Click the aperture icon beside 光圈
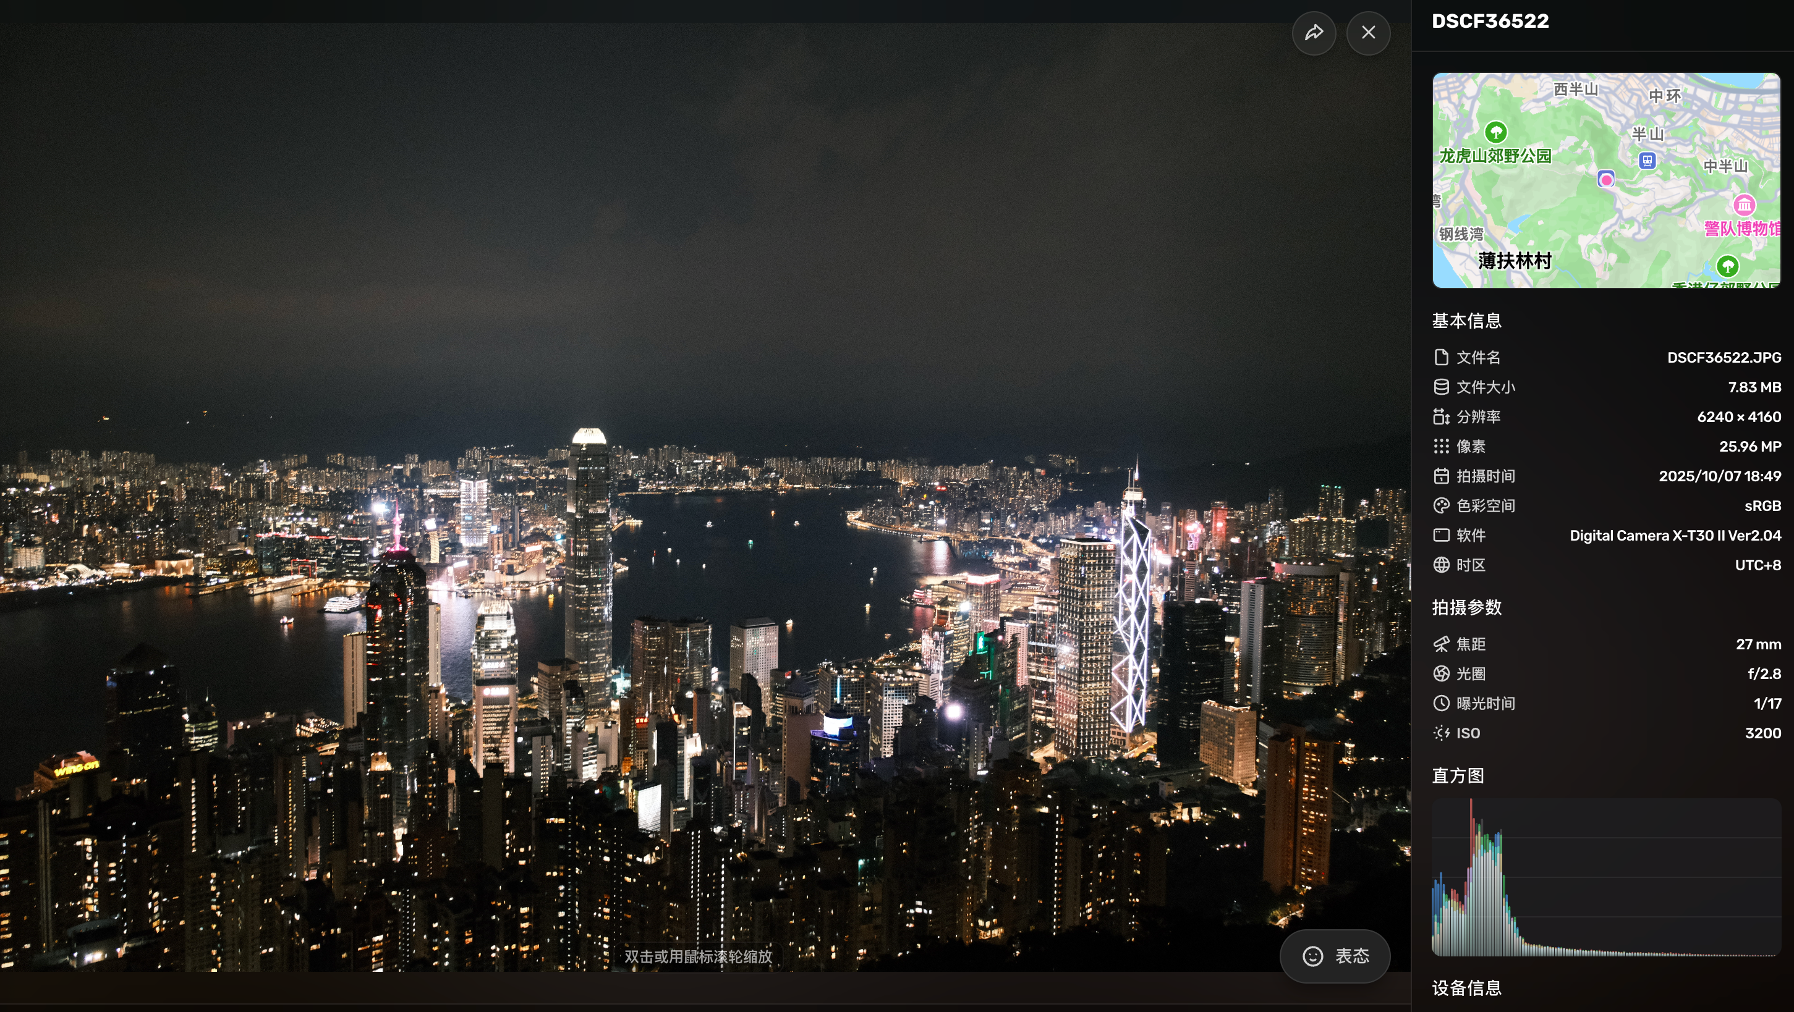The width and height of the screenshot is (1794, 1012). [1441, 673]
